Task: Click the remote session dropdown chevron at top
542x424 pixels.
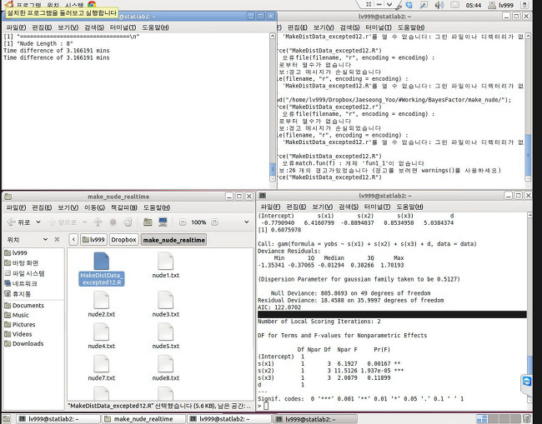Action: [389, 4]
